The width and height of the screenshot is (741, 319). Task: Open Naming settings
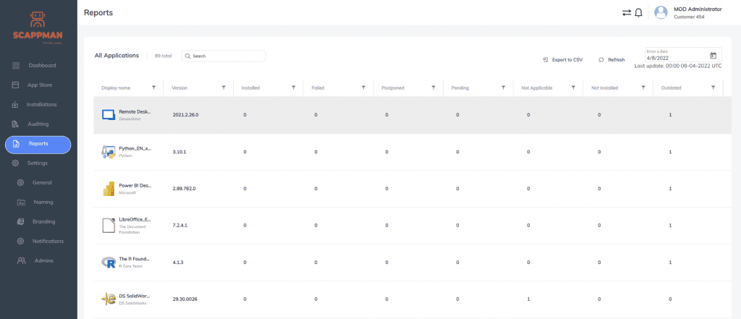coord(43,202)
